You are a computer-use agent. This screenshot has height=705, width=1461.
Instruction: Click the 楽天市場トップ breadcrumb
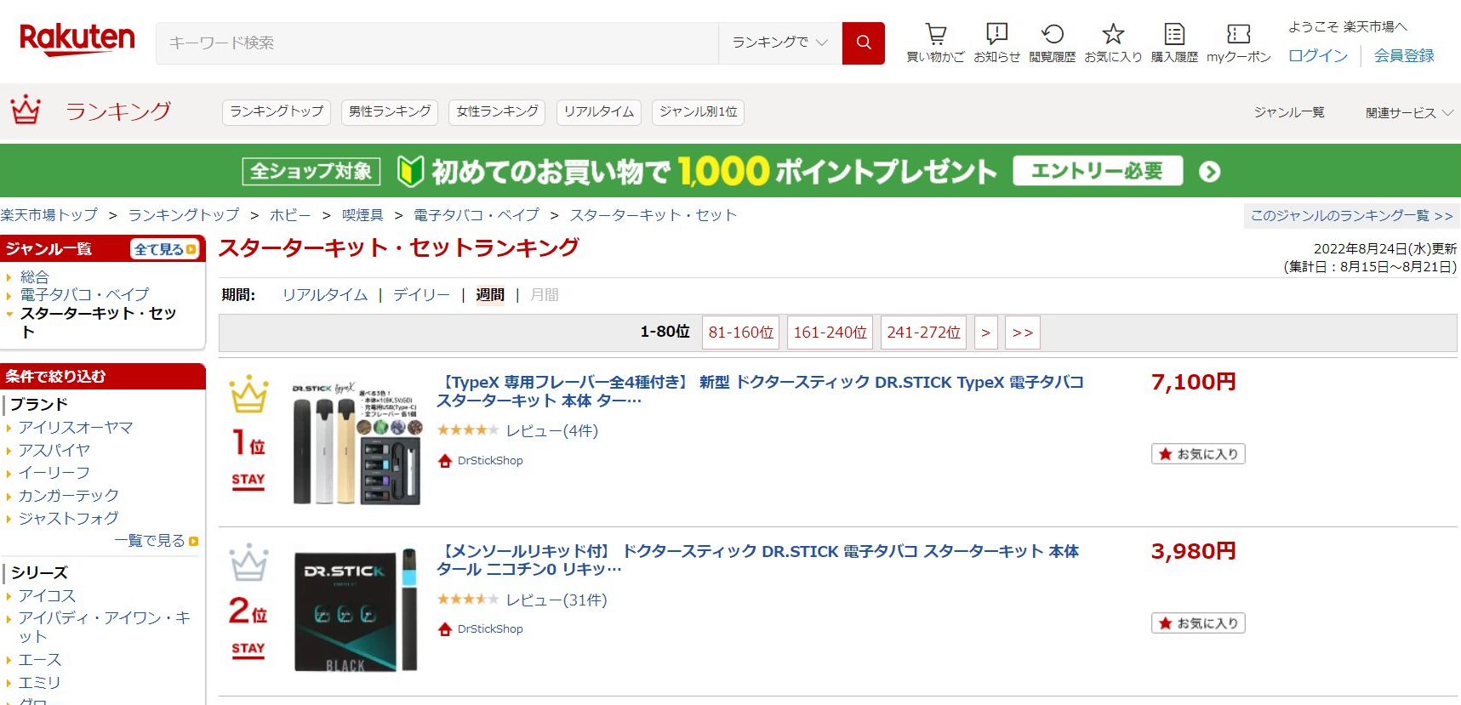point(49,215)
